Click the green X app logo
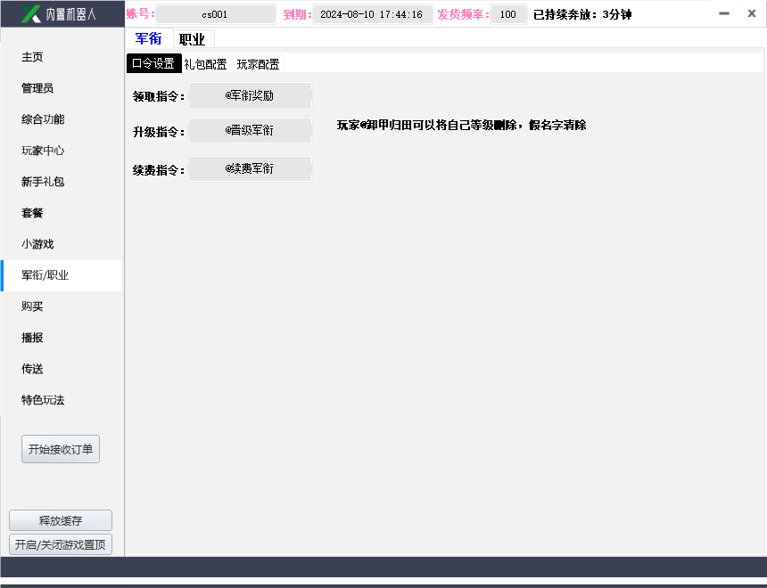767x588 pixels. (31, 13)
